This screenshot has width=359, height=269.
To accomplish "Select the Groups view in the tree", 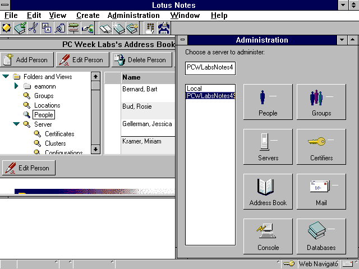I will tap(44, 96).
